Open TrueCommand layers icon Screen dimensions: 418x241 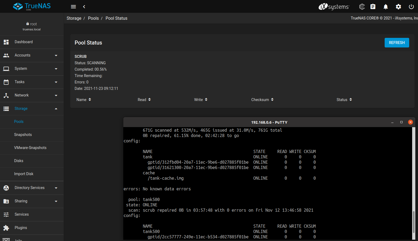tap(362, 7)
